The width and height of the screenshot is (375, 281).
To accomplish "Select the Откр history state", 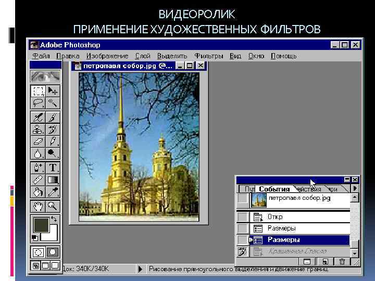I will 299,217.
